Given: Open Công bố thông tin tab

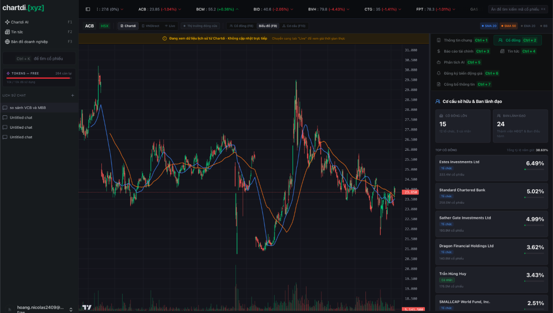Looking at the screenshot, I should (x=464, y=84).
